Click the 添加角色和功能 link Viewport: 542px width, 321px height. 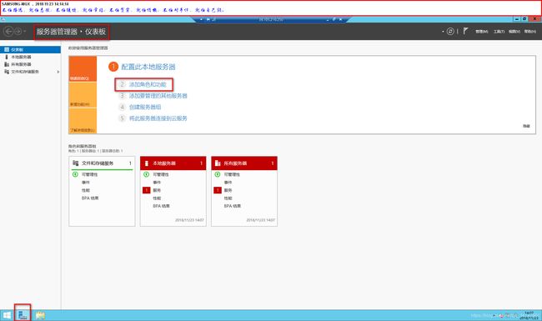[x=148, y=84]
